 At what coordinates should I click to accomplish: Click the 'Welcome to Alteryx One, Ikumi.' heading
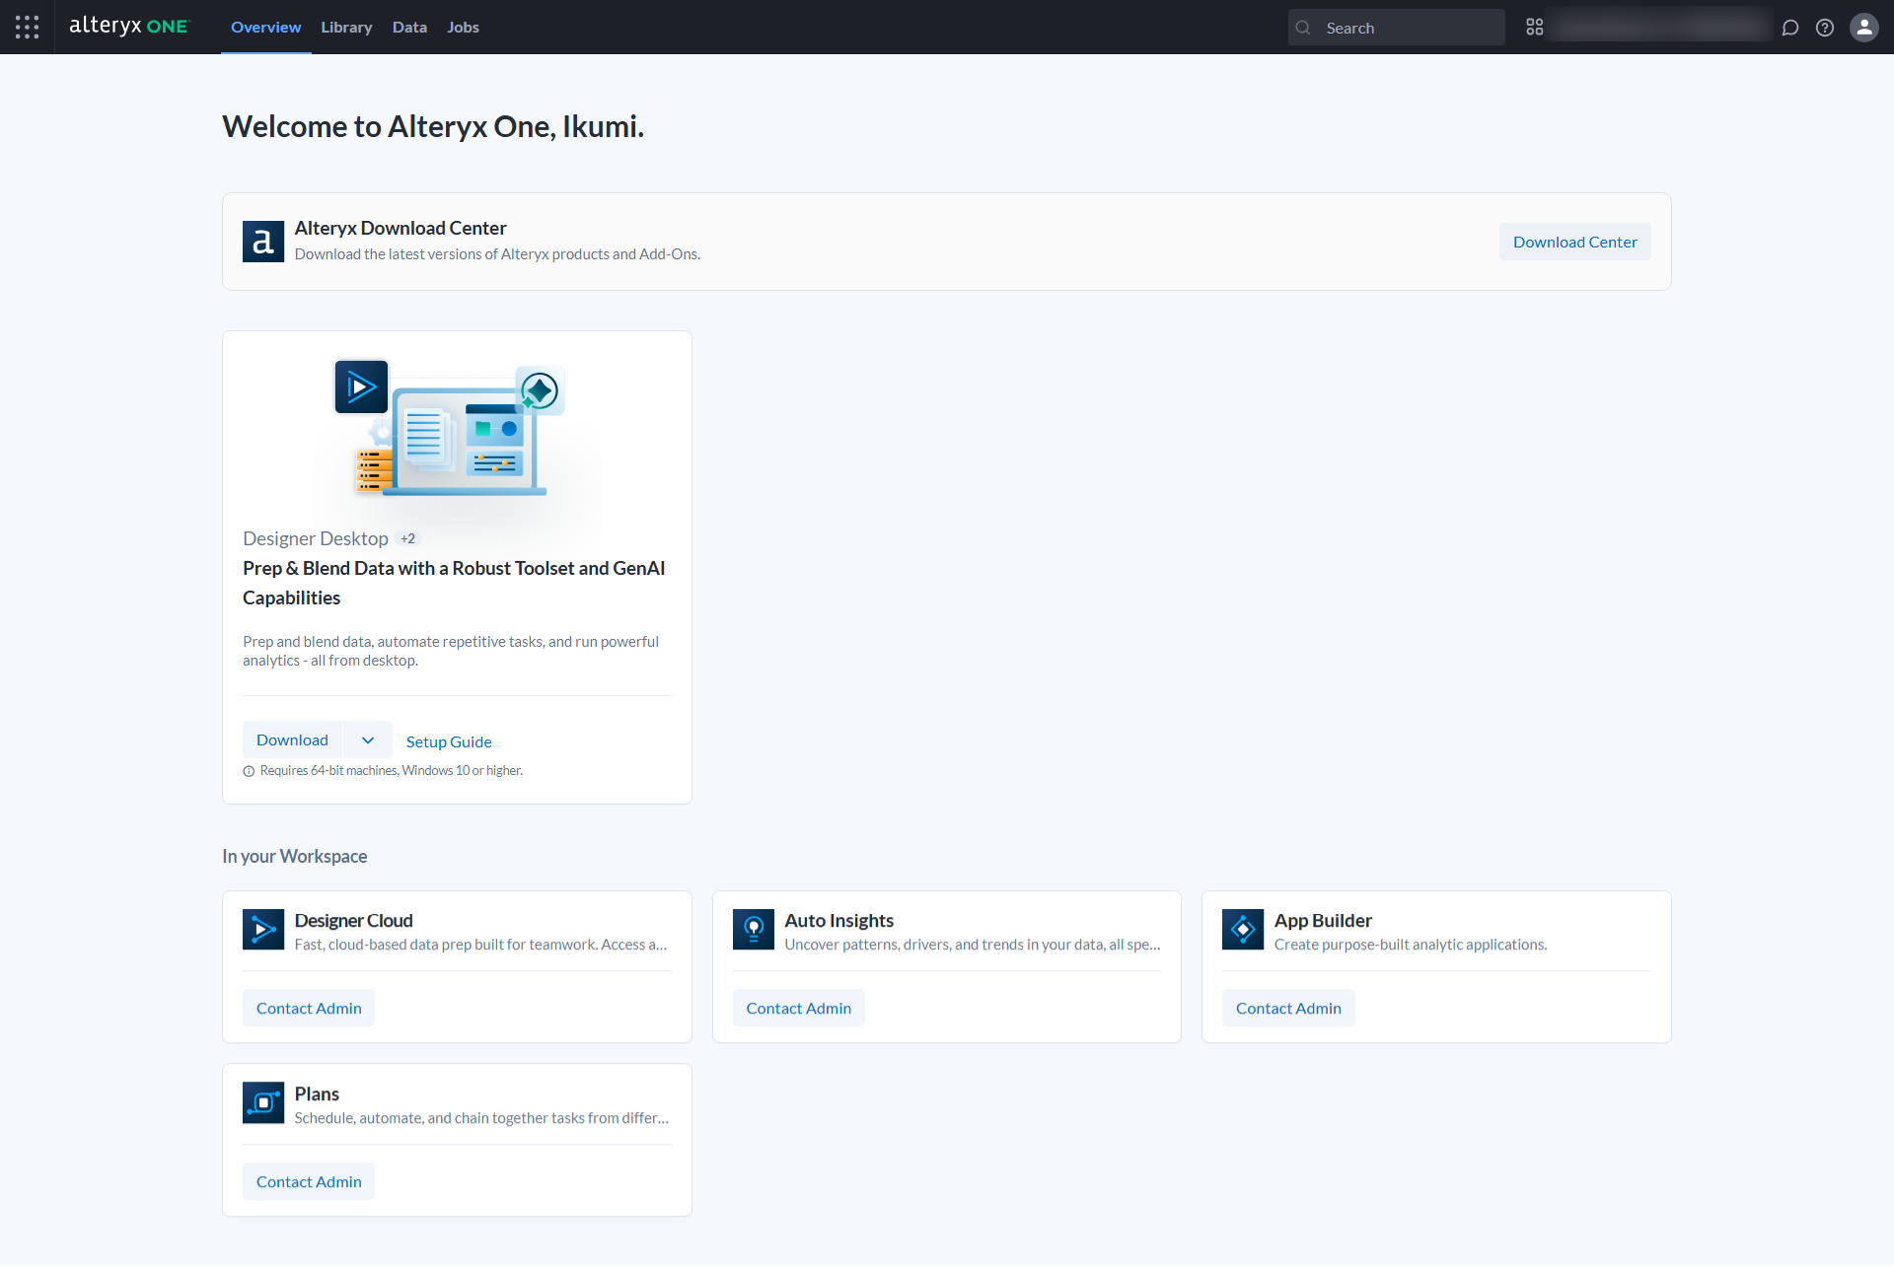pos(433,127)
